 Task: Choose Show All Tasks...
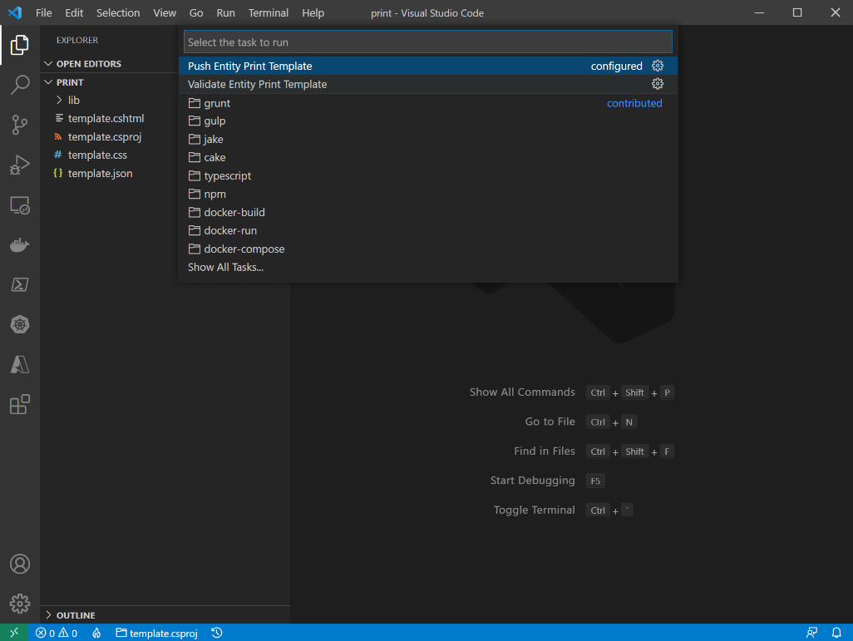[x=428, y=267]
